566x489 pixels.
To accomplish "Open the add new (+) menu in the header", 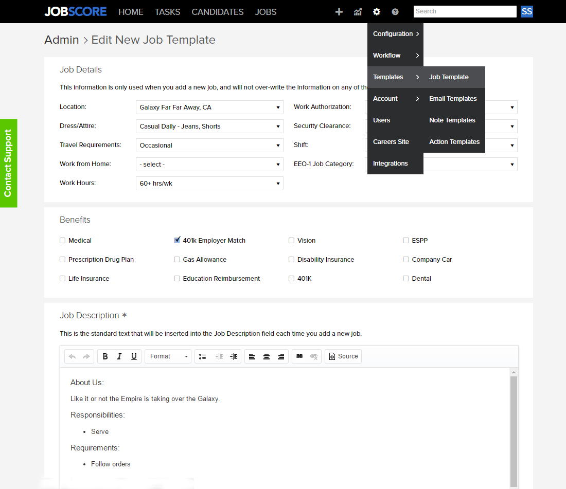I will pos(339,11).
